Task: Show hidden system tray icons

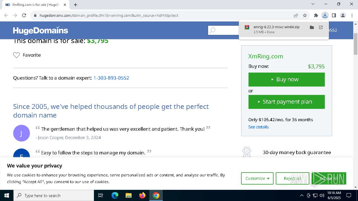Action: pyautogui.click(x=302, y=195)
